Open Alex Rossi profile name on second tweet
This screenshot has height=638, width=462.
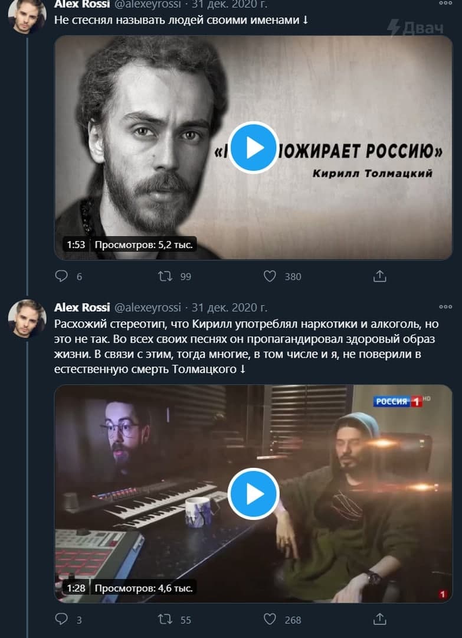[81, 308]
